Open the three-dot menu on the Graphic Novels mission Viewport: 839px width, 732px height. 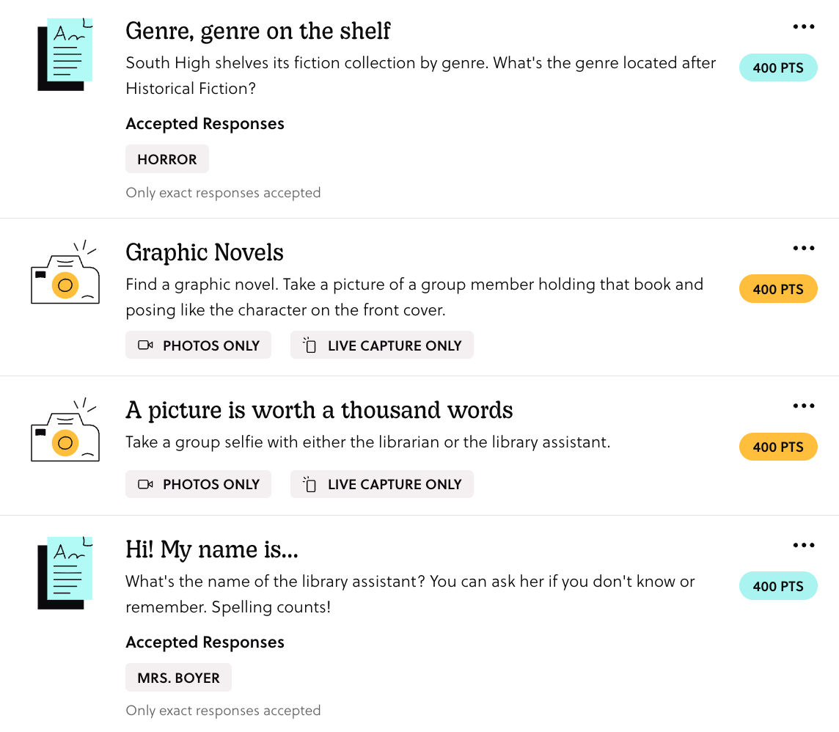[804, 247]
